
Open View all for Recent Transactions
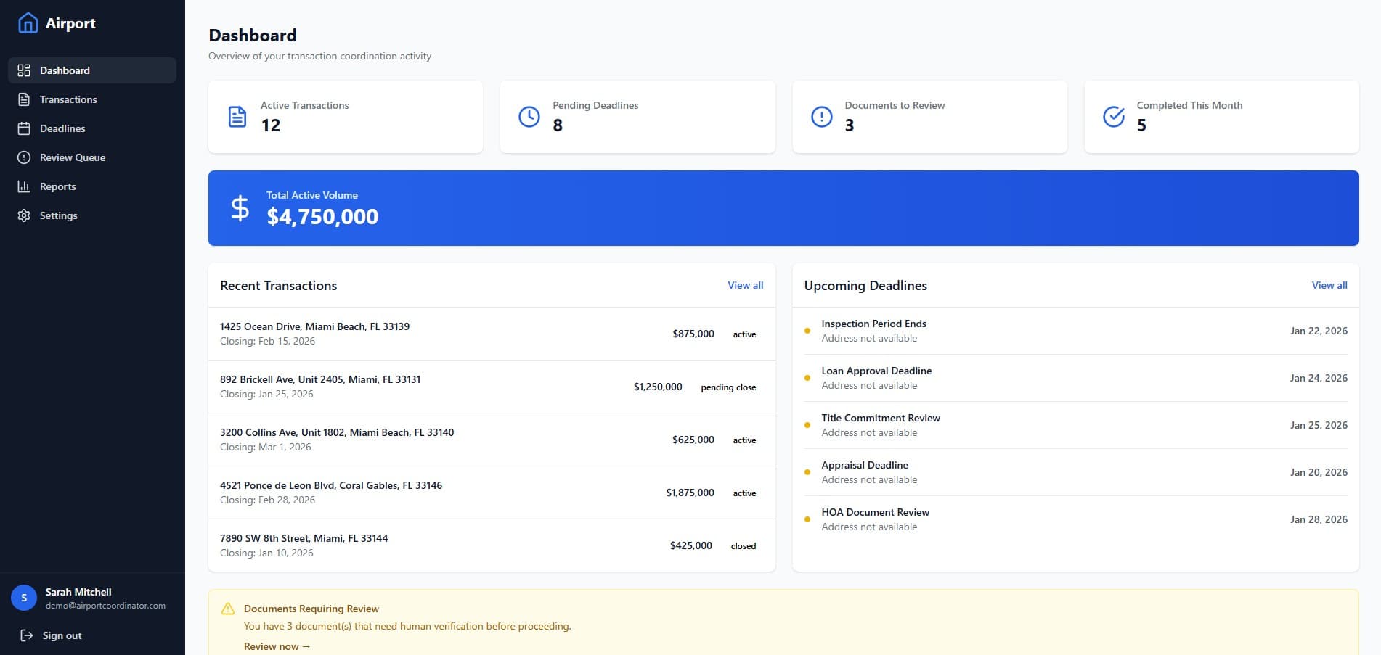(x=745, y=285)
